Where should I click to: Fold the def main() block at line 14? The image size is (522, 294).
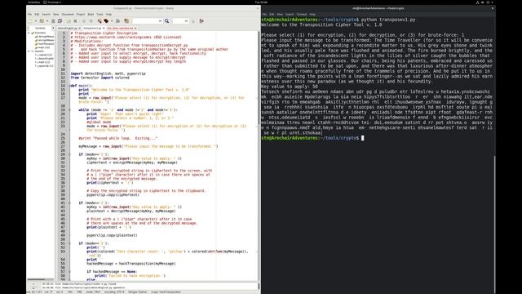point(69,86)
